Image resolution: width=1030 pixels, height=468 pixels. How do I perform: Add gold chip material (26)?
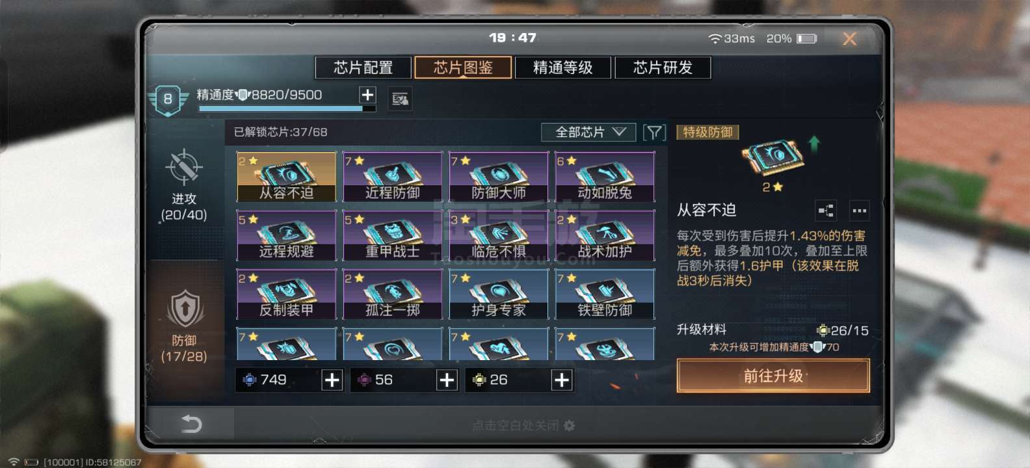[561, 380]
